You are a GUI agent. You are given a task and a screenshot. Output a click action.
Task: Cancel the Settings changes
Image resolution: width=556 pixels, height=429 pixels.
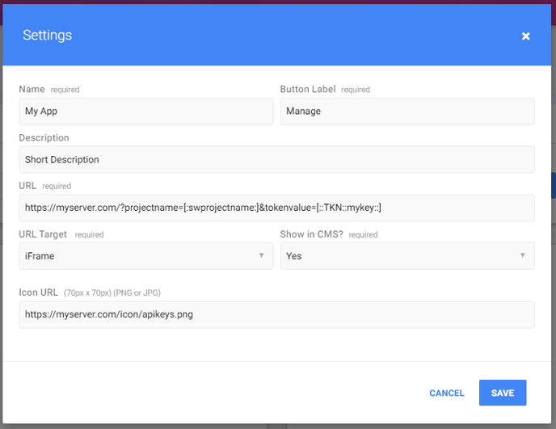(x=446, y=393)
